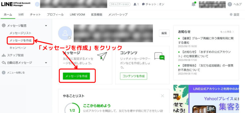Click the message broadcast target icon

click(x=3, y=26)
